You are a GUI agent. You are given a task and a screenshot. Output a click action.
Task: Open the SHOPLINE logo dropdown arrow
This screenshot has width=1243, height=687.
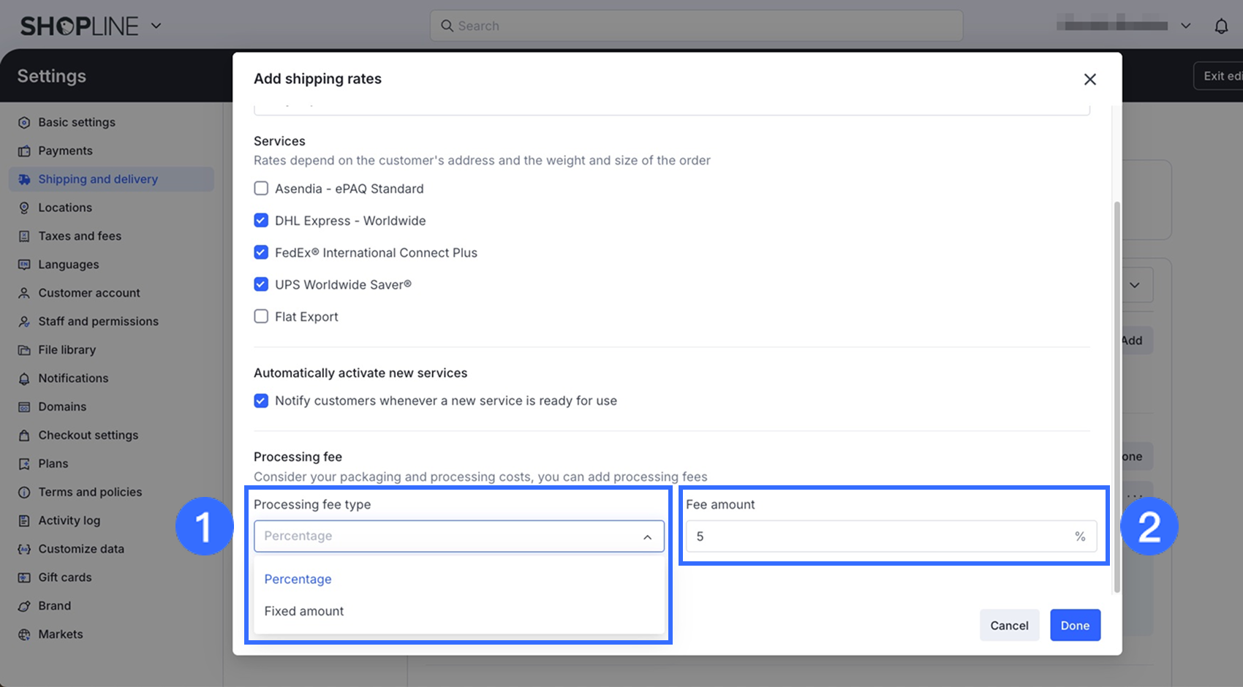pyautogui.click(x=156, y=26)
